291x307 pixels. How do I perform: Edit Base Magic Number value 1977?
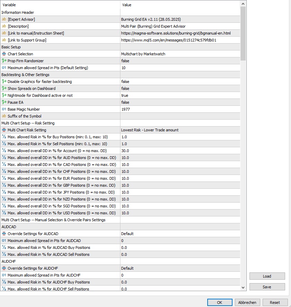point(180,109)
